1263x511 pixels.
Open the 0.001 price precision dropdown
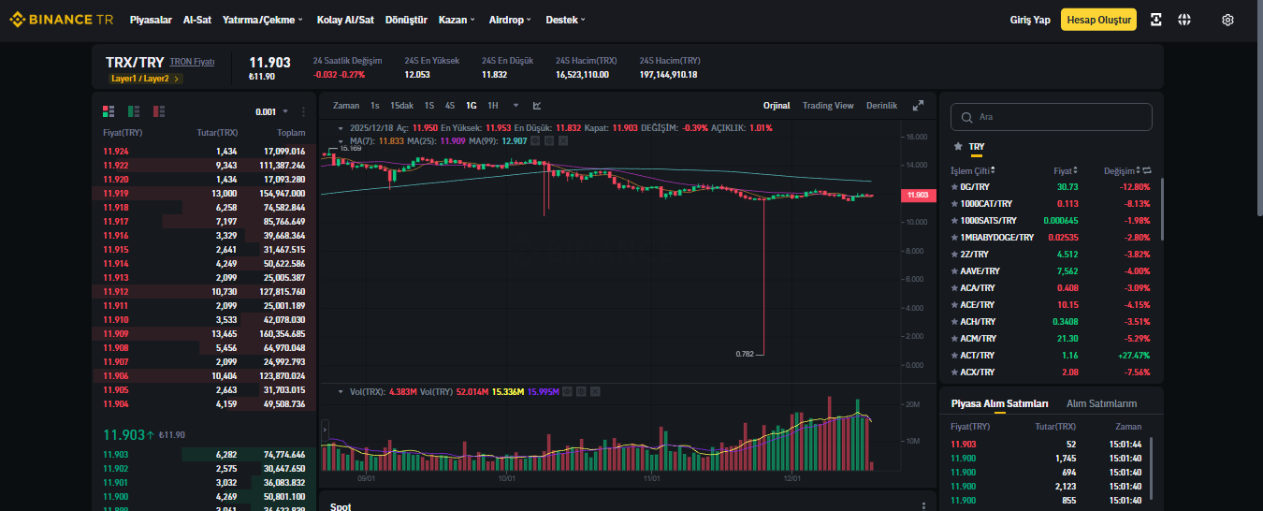(272, 111)
